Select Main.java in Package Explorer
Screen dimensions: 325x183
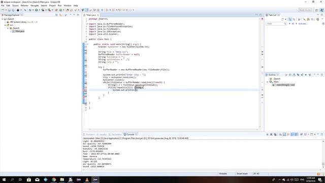point(20,31)
